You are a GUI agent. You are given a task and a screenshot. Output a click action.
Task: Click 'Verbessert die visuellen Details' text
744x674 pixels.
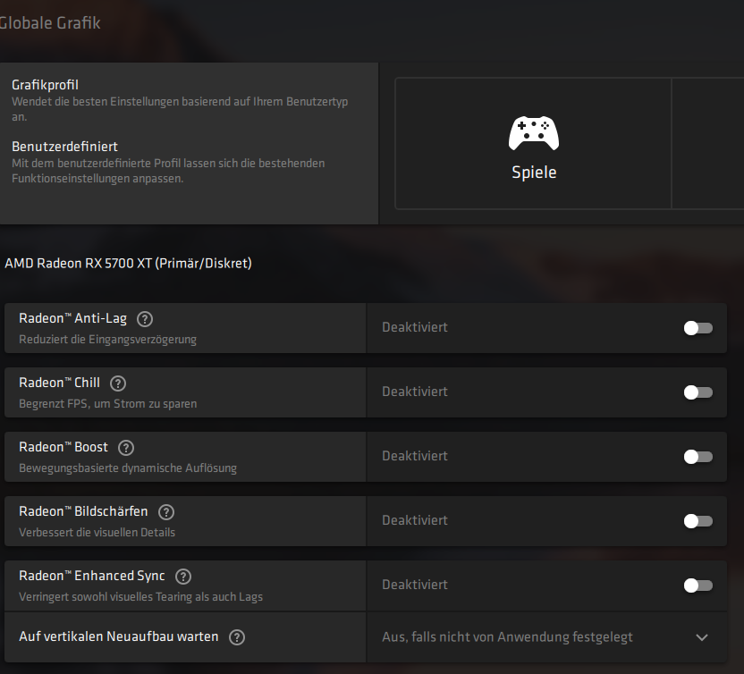pos(97,533)
